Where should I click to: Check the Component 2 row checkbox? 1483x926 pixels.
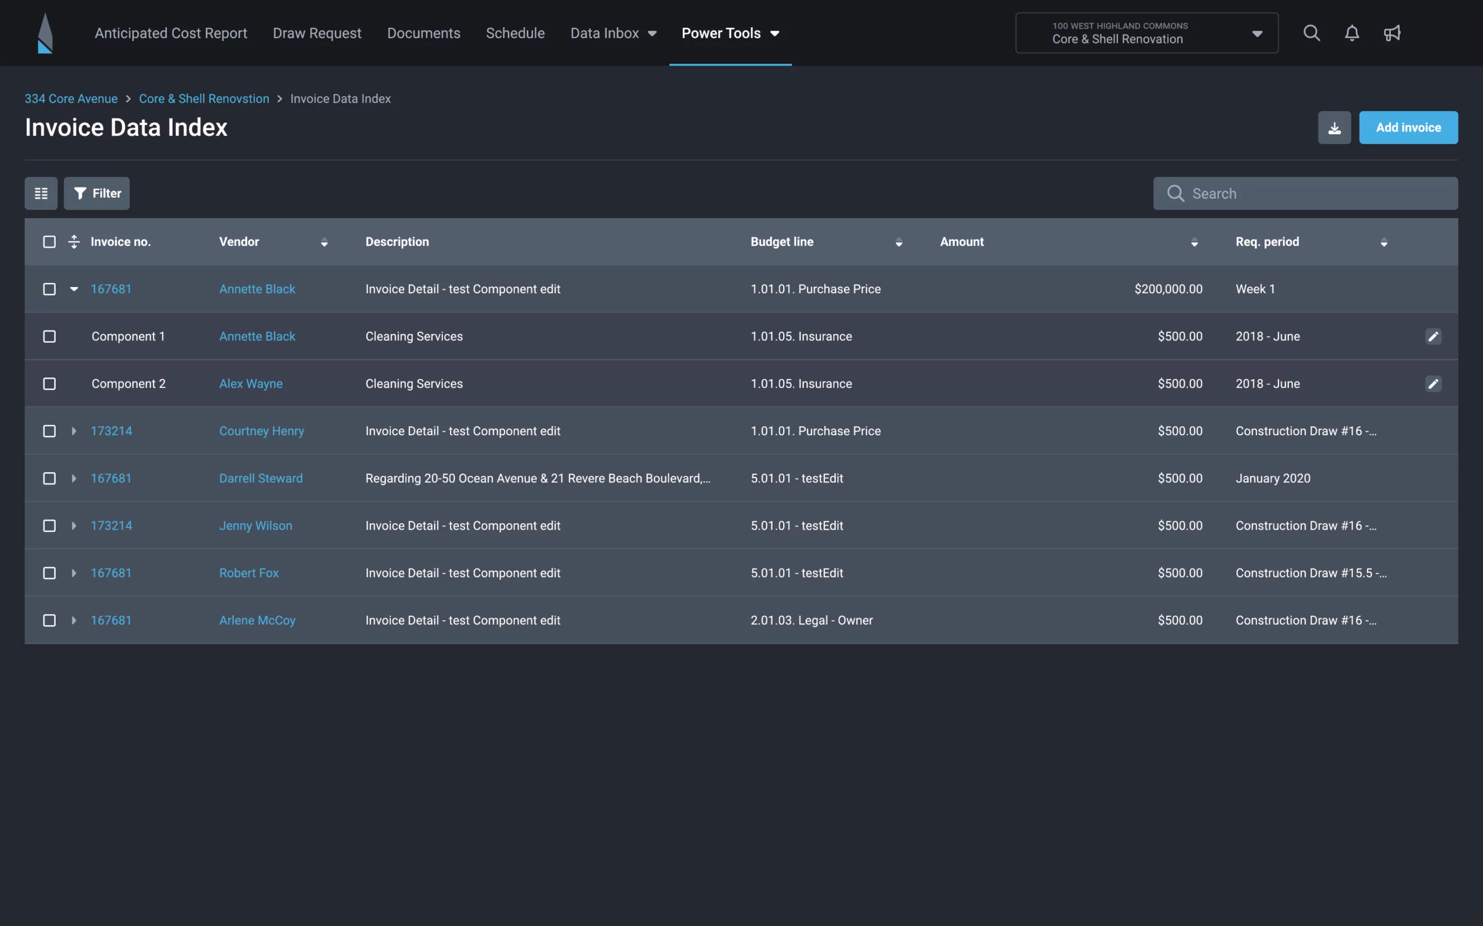(49, 383)
